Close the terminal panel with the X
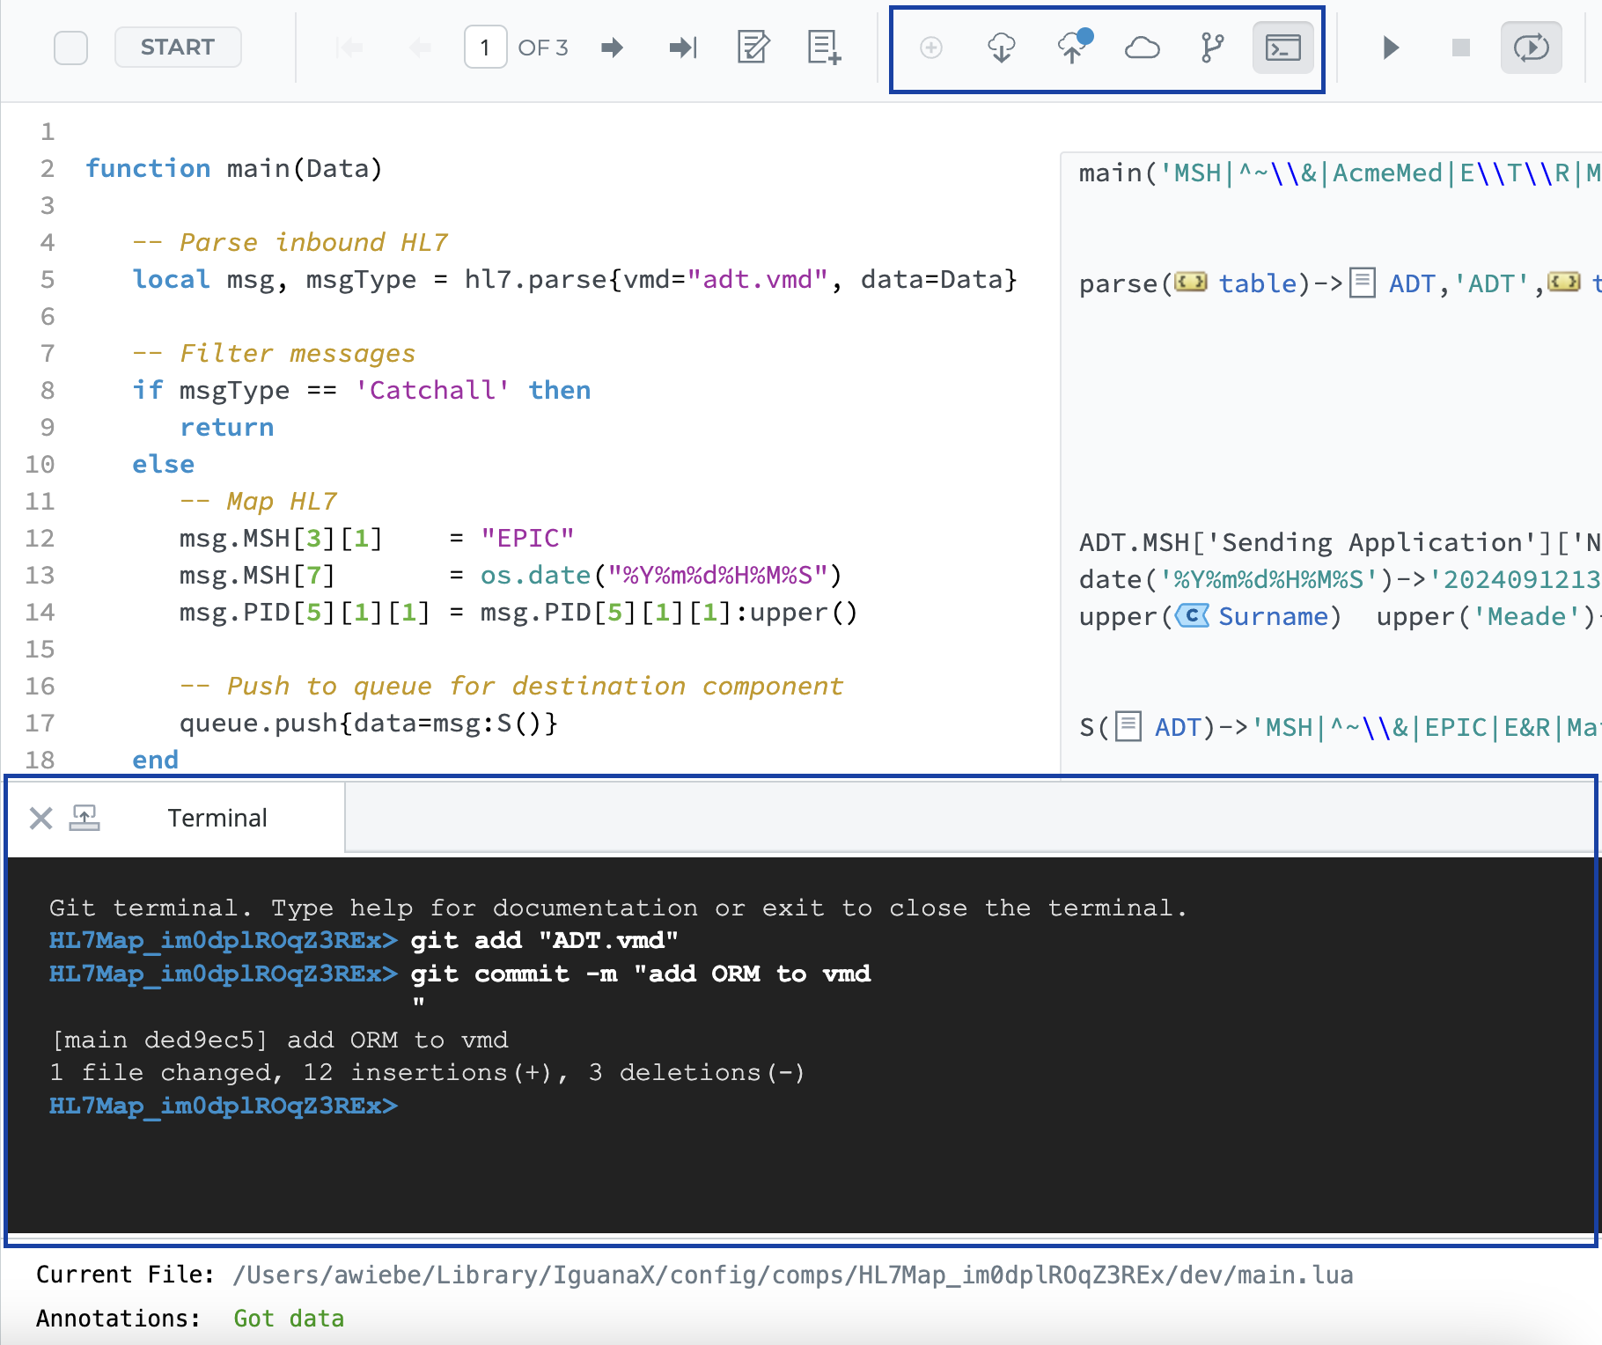Image resolution: width=1602 pixels, height=1345 pixels. click(40, 819)
